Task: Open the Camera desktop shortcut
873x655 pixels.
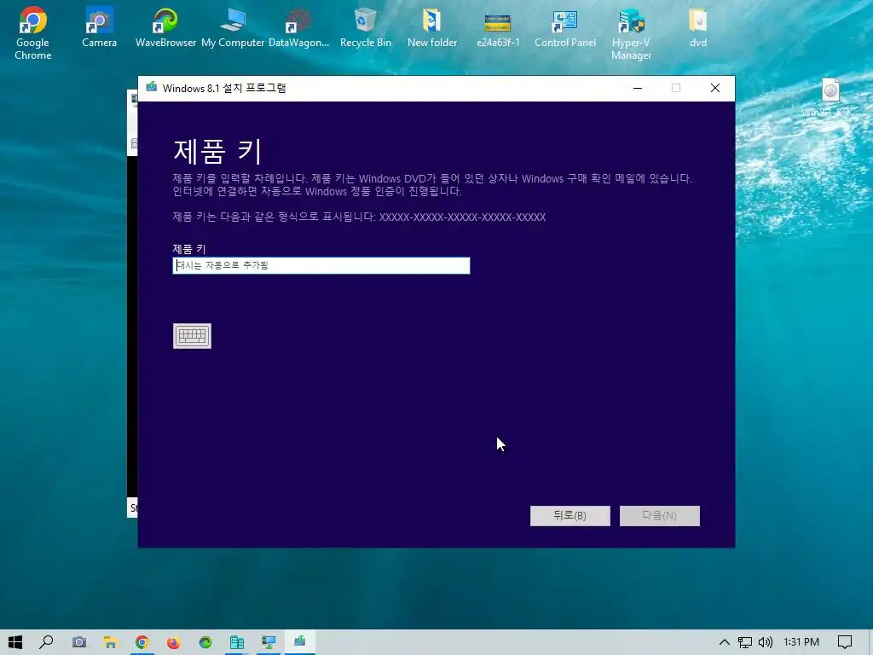Action: (99, 27)
